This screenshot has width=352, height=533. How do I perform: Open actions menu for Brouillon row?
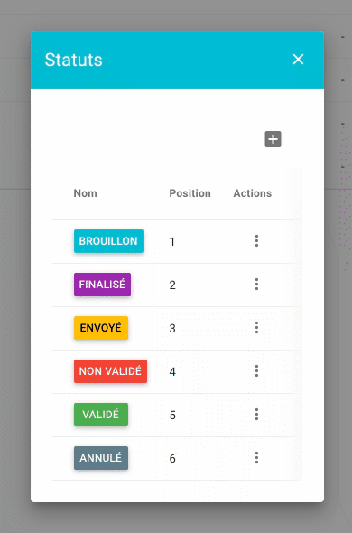tap(256, 240)
